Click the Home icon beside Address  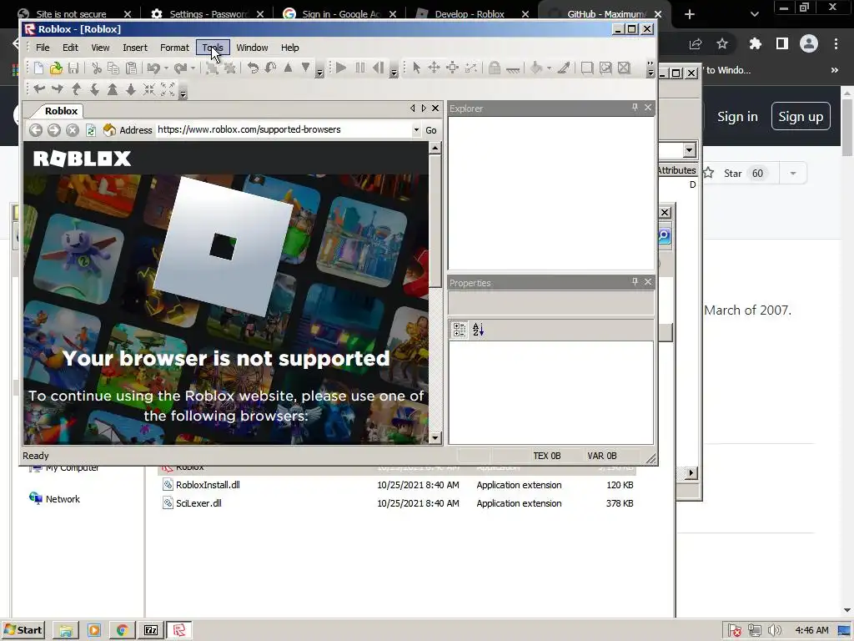coord(109,129)
